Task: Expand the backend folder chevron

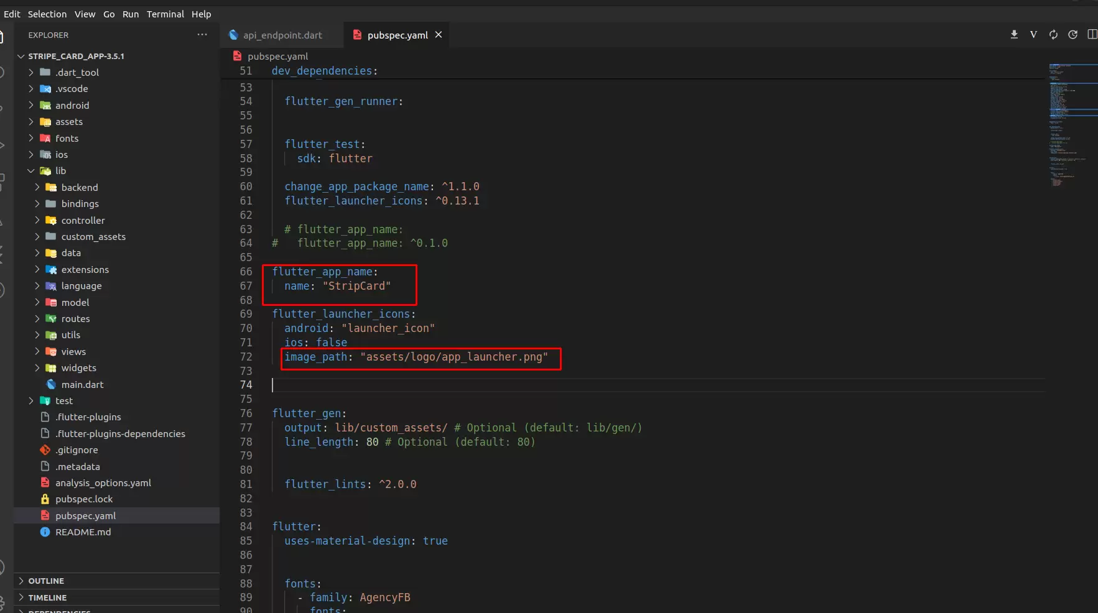Action: pyautogui.click(x=37, y=187)
